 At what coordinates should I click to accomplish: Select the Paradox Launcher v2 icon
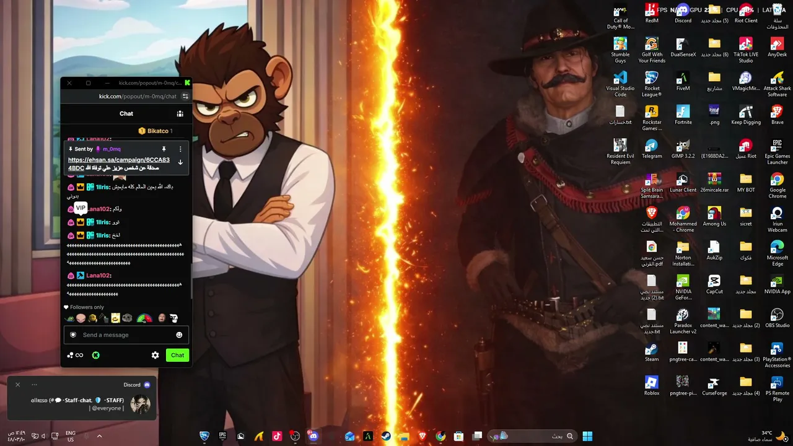click(683, 322)
